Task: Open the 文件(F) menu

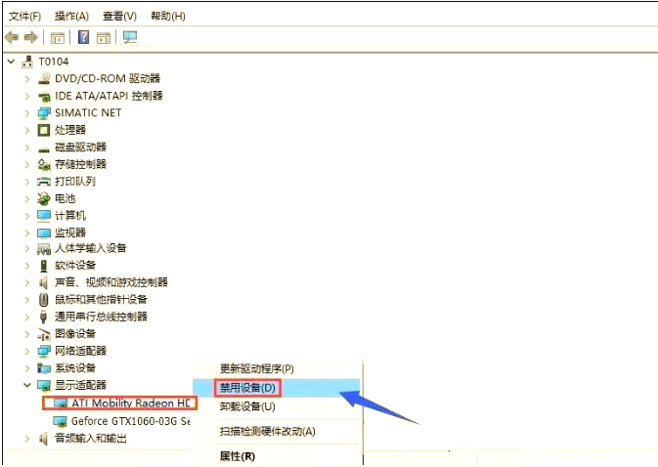Action: click(24, 17)
